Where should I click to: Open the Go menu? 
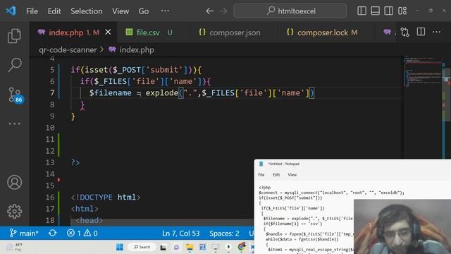point(144,11)
